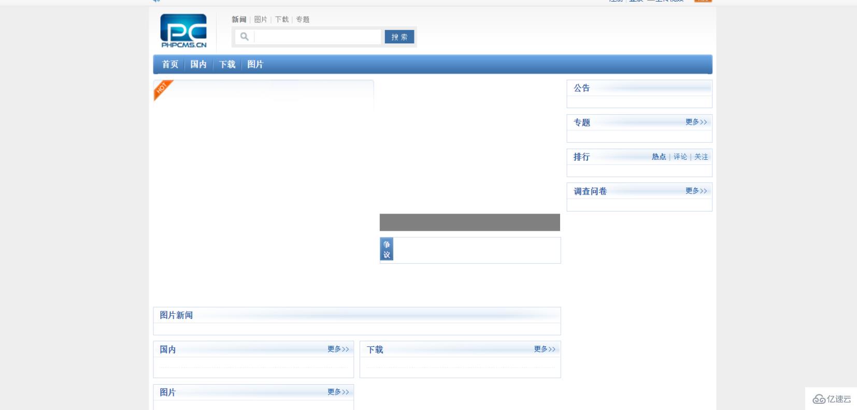Image resolution: width=857 pixels, height=410 pixels.
Task: Open 国内 in the navigation bar
Action: [198, 64]
